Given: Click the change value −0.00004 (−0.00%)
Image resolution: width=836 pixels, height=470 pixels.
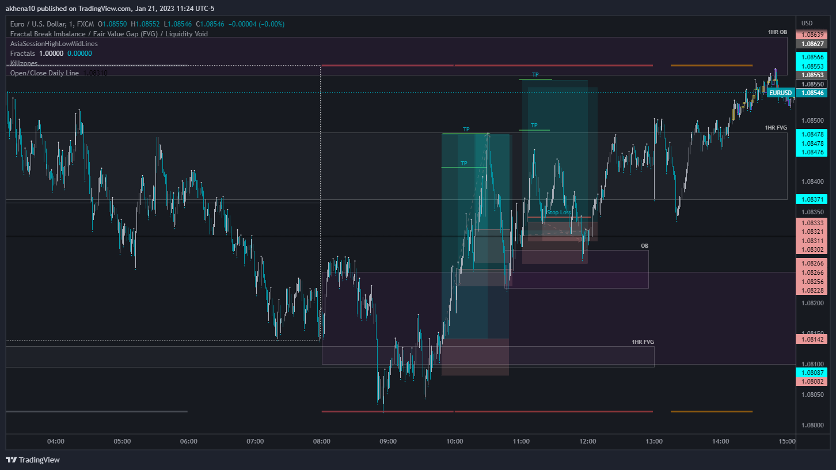Looking at the screenshot, I should [256, 24].
